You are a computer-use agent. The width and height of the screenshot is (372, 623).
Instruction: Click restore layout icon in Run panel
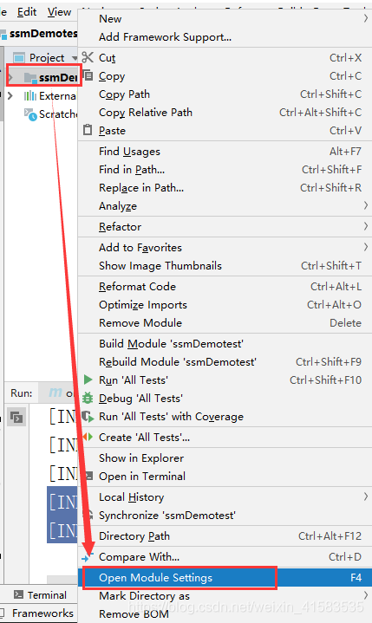click(16, 417)
